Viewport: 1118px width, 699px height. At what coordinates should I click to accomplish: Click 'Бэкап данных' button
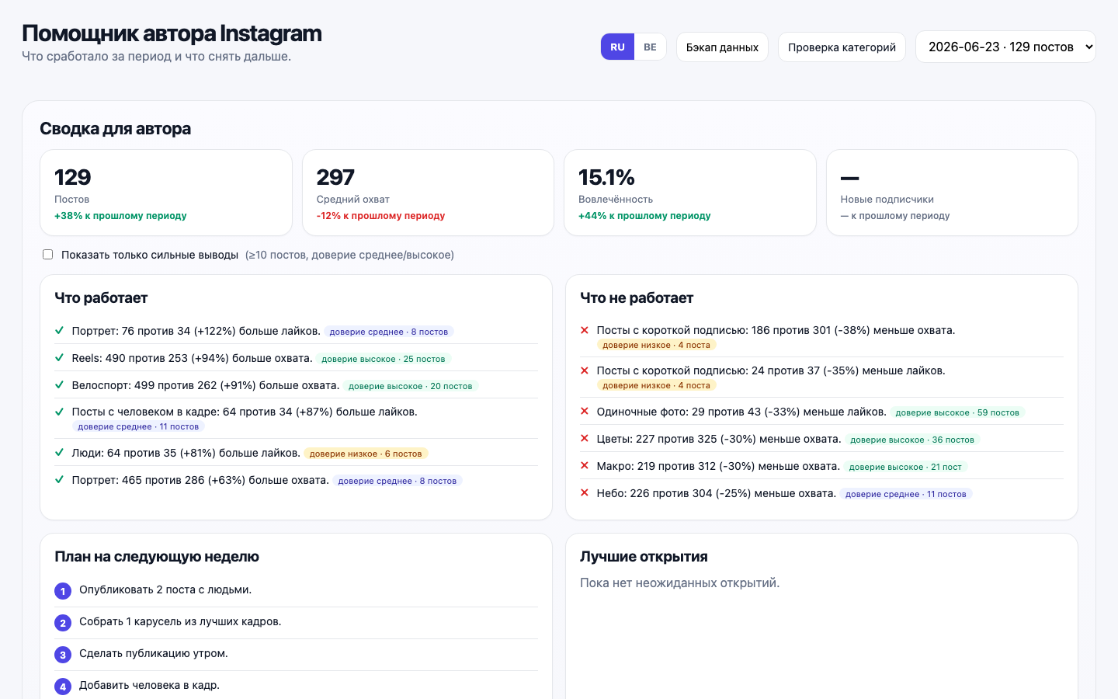(x=722, y=47)
